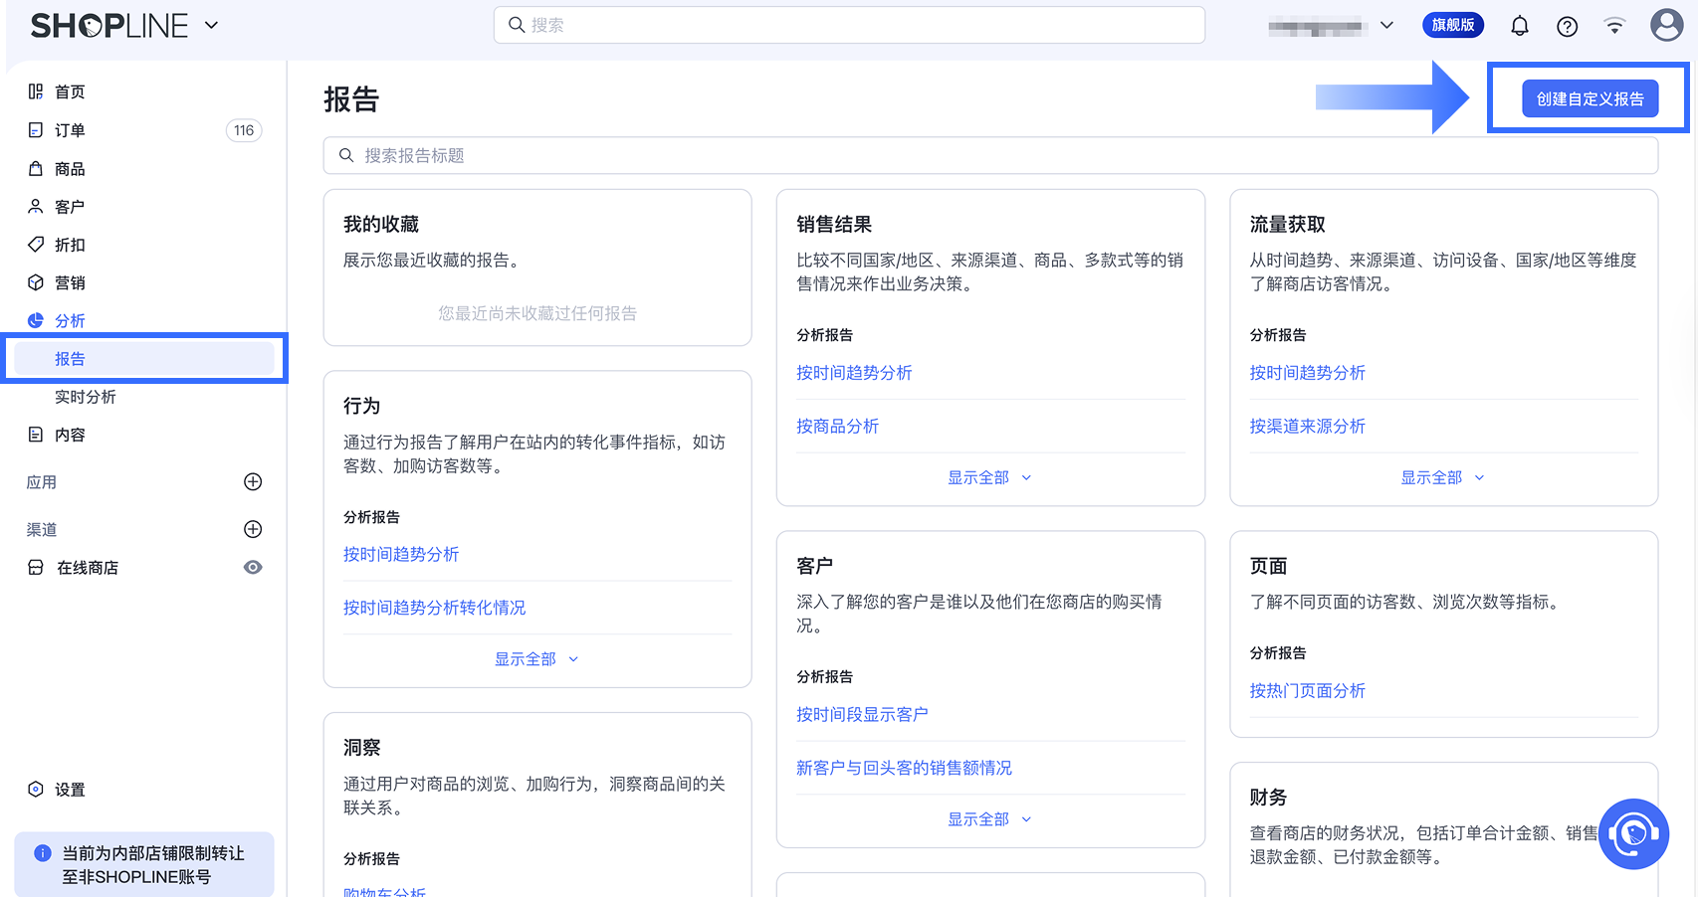Open 订单 in the sidebar menu
Image resolution: width=1698 pixels, height=897 pixels.
coord(70,130)
